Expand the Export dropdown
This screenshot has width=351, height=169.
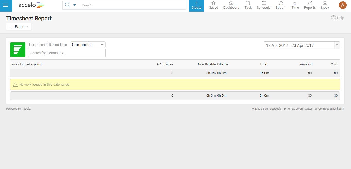19,27
